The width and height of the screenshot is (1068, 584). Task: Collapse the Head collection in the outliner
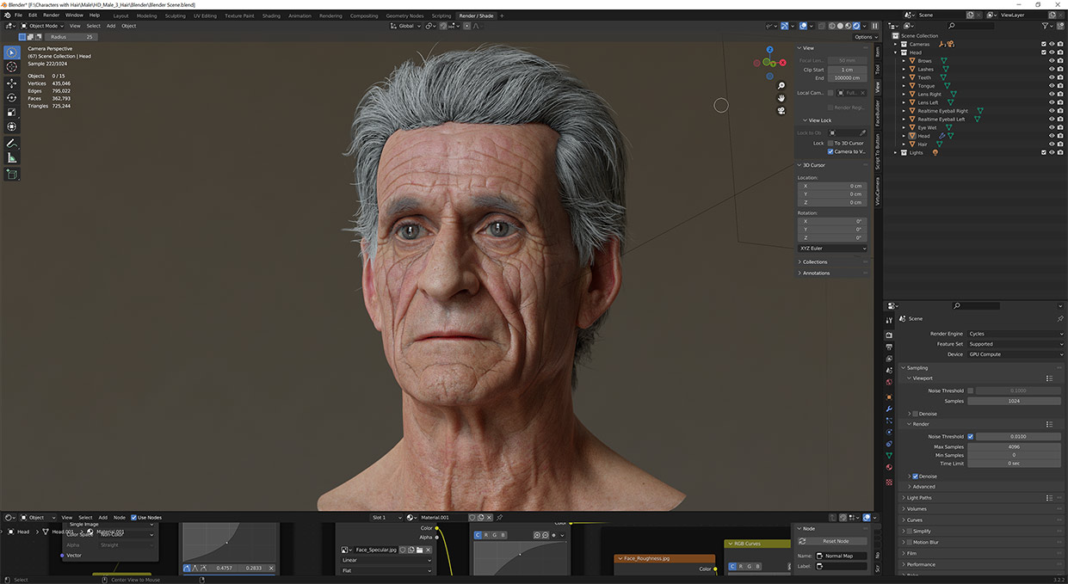896,52
